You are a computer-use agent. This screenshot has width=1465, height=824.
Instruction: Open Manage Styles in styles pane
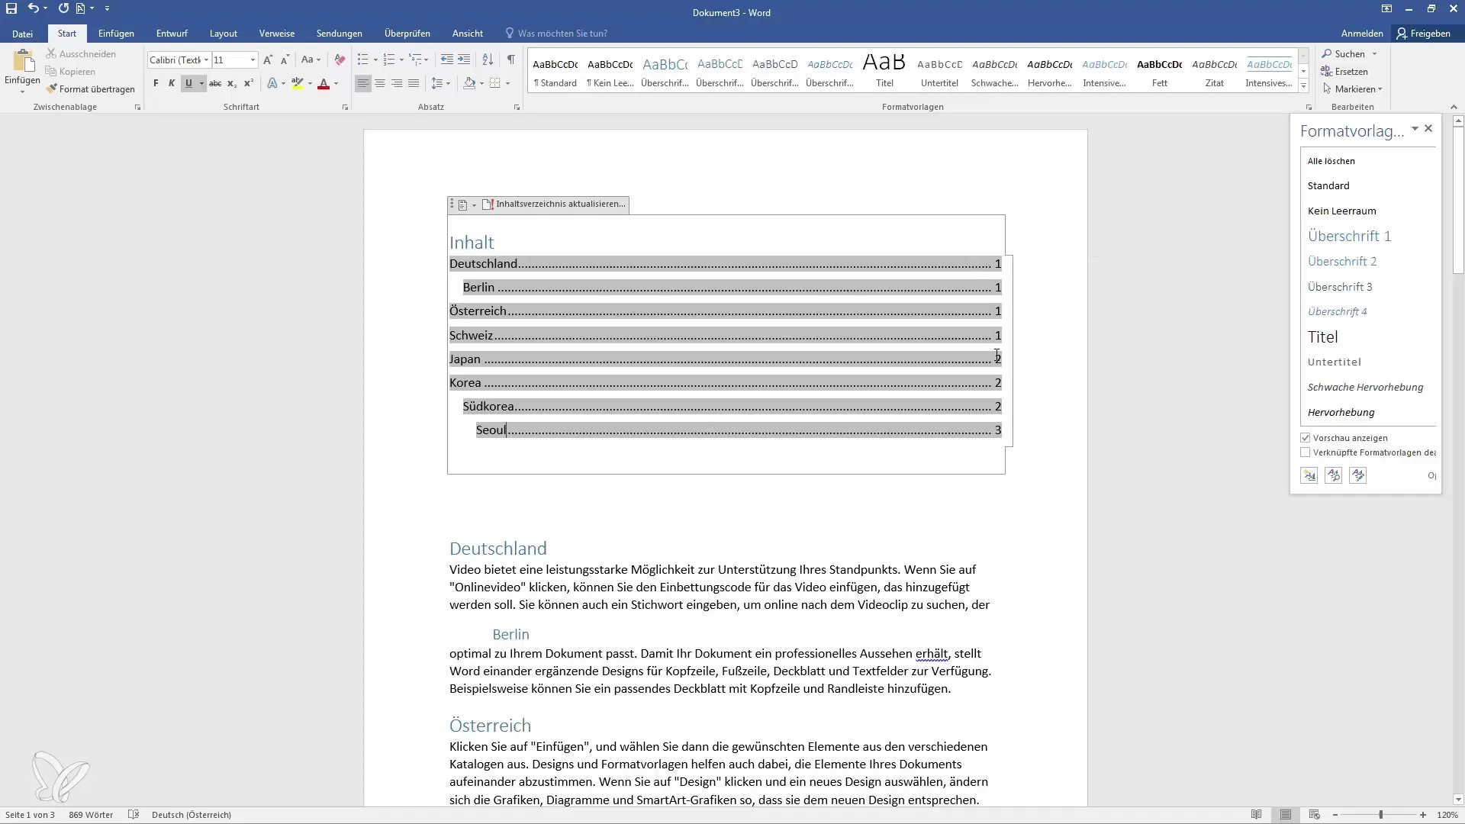[1358, 475]
